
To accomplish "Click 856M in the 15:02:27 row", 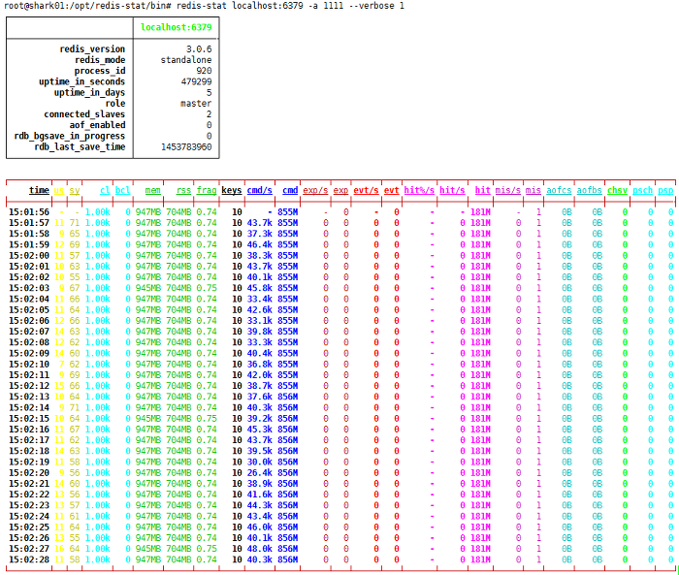I will click(x=287, y=549).
